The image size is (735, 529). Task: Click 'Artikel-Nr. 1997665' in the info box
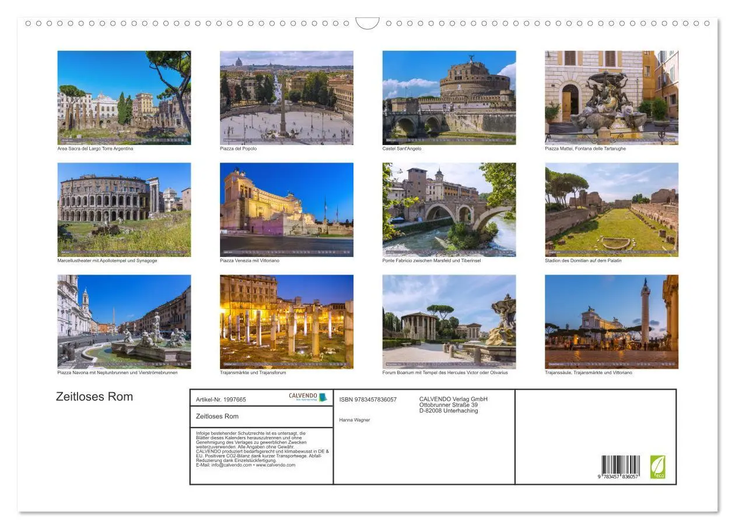221,400
